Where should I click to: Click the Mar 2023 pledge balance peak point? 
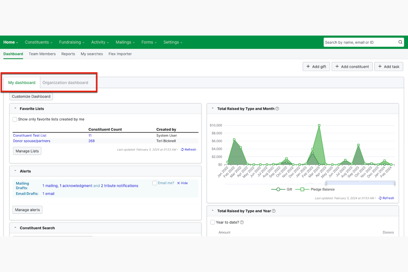tap(319, 125)
